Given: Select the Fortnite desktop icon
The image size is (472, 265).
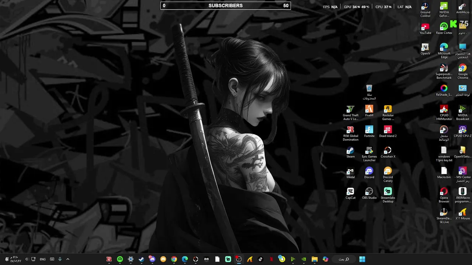Looking at the screenshot, I should pos(369,131).
